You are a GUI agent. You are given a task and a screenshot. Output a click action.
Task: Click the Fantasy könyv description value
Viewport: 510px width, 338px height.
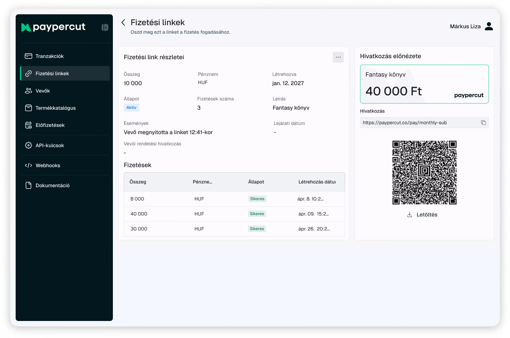tap(291, 108)
